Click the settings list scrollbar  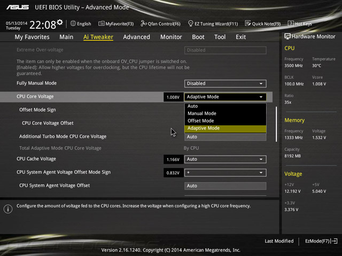point(276,124)
